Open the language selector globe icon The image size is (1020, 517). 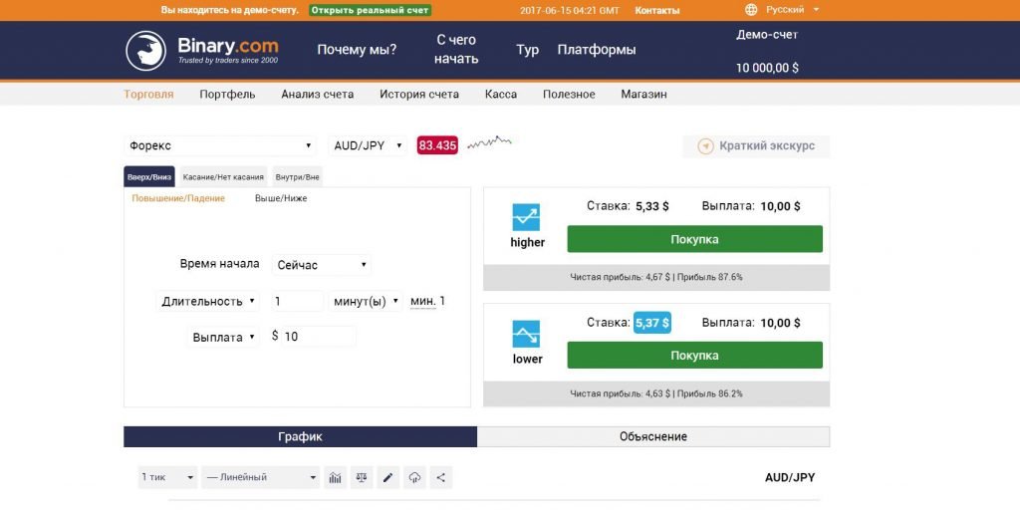(x=751, y=10)
